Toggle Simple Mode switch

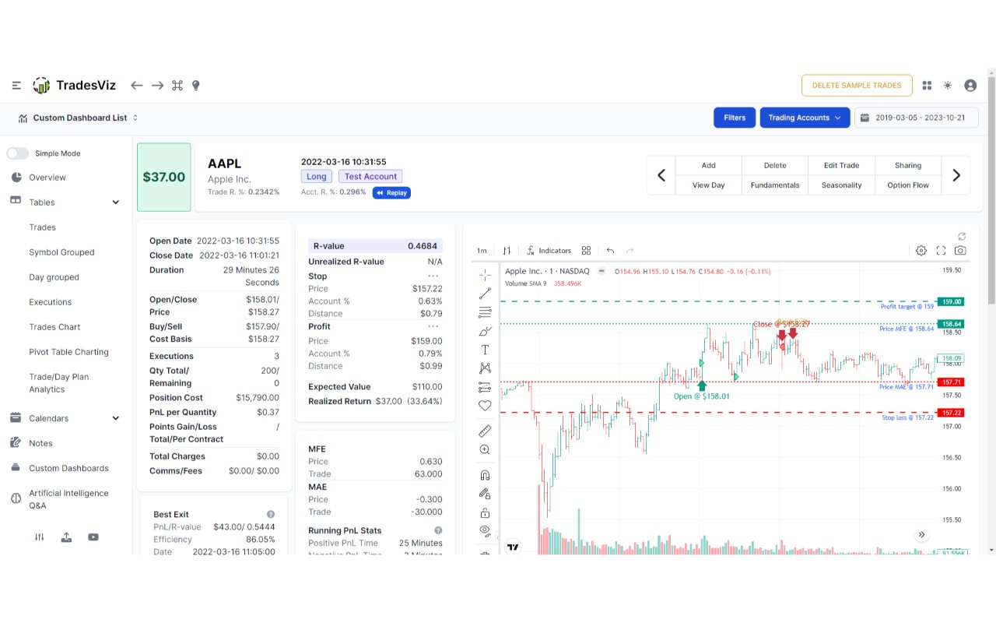coord(18,153)
